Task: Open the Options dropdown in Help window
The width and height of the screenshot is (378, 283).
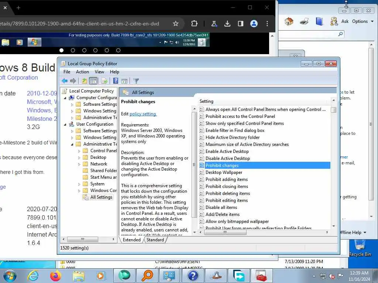Action: (363, 21)
